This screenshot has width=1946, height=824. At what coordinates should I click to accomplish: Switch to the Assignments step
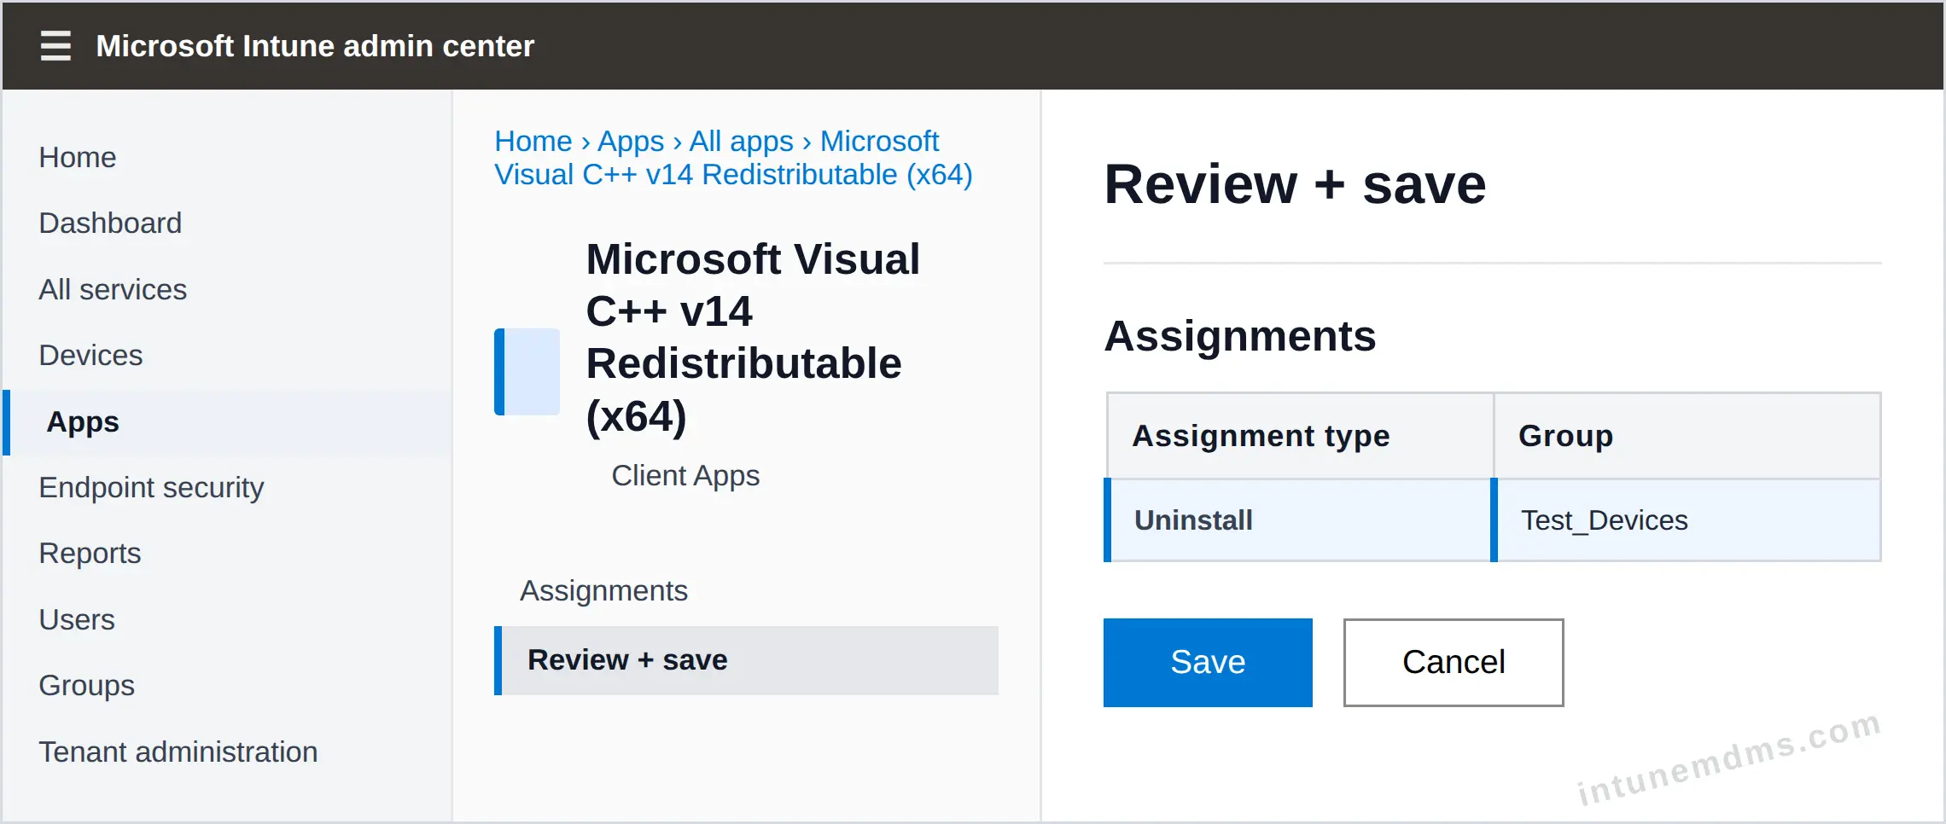pyautogui.click(x=603, y=591)
